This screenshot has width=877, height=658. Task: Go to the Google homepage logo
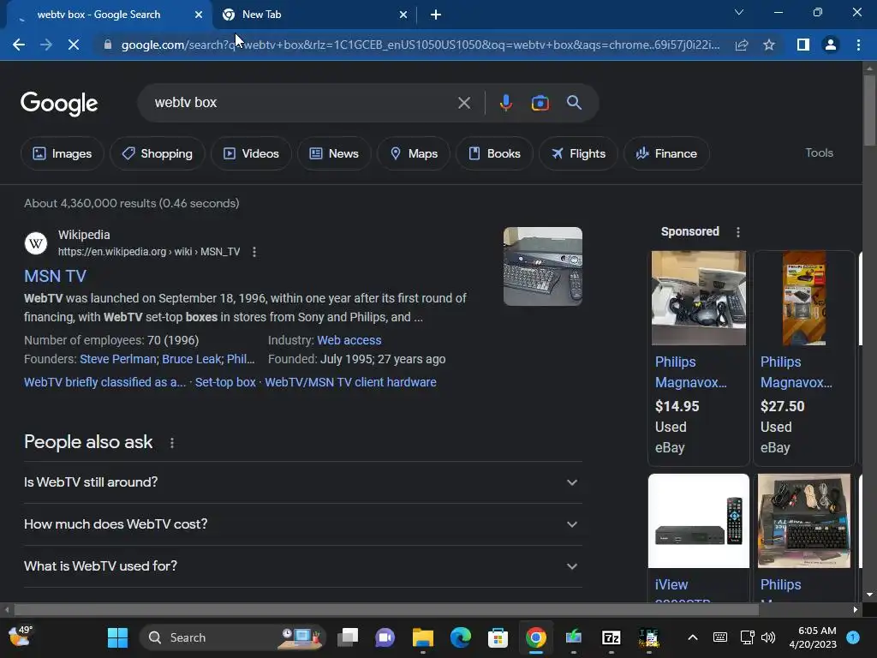click(x=59, y=104)
